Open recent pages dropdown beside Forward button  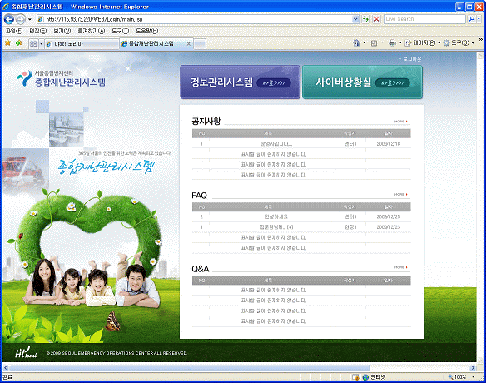point(30,19)
